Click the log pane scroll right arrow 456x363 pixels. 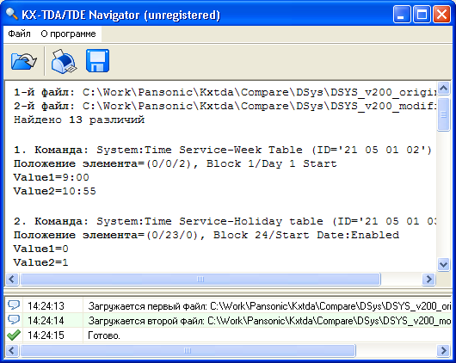click(x=443, y=350)
